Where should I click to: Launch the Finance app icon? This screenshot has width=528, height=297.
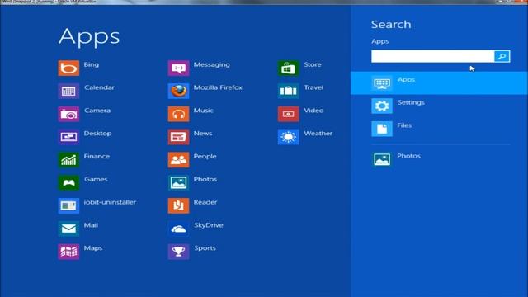[x=68, y=159]
